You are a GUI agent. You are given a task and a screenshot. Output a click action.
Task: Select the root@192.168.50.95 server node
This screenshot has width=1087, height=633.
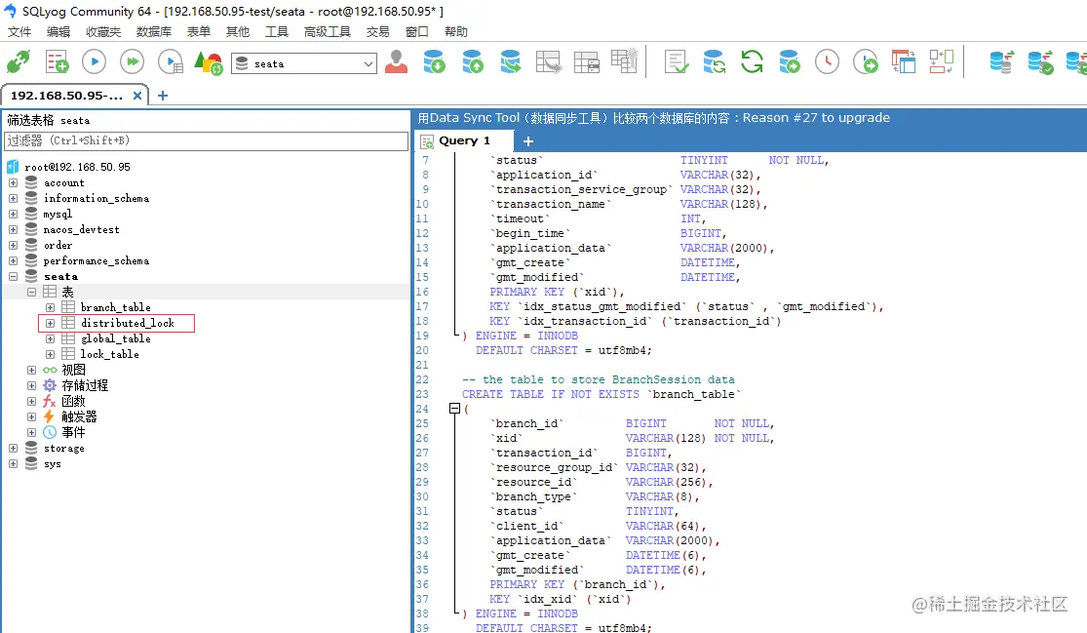77,167
